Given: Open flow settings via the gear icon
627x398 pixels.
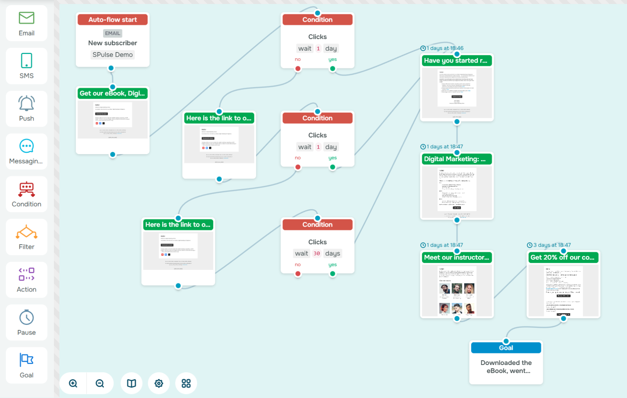Looking at the screenshot, I should coord(158,383).
